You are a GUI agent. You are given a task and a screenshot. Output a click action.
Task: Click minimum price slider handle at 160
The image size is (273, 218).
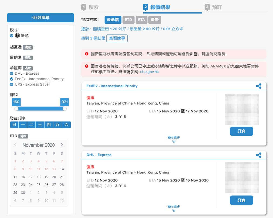16,109
